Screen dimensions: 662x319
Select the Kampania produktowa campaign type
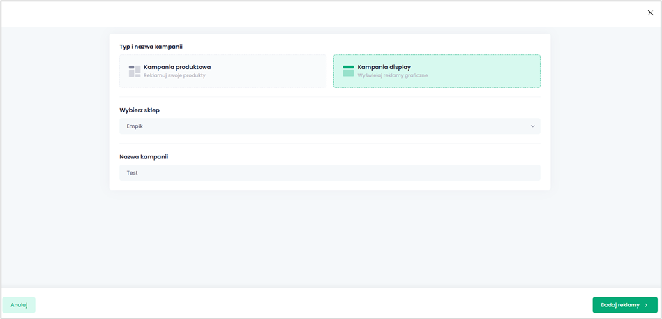[223, 71]
